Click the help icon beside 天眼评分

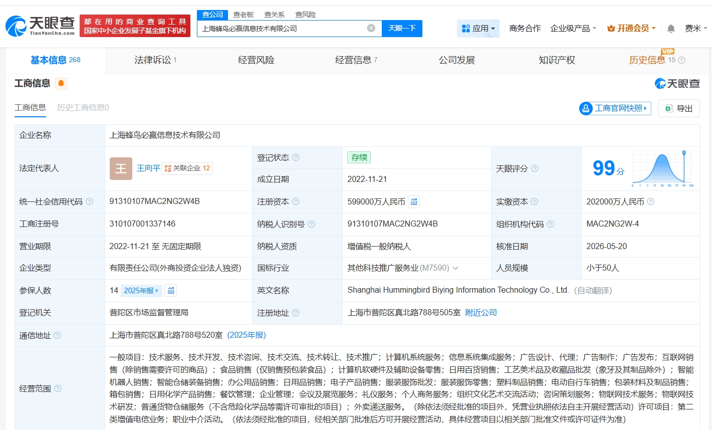tap(535, 168)
